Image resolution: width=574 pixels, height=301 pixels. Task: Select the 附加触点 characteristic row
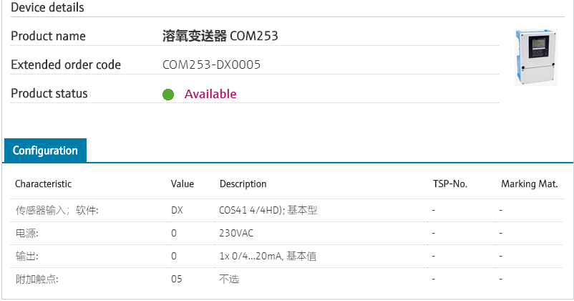(x=288, y=279)
